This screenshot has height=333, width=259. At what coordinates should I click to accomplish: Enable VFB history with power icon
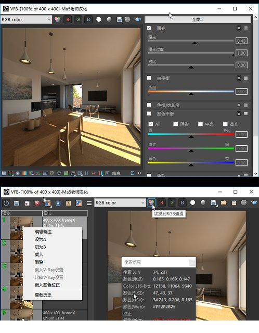6,203
